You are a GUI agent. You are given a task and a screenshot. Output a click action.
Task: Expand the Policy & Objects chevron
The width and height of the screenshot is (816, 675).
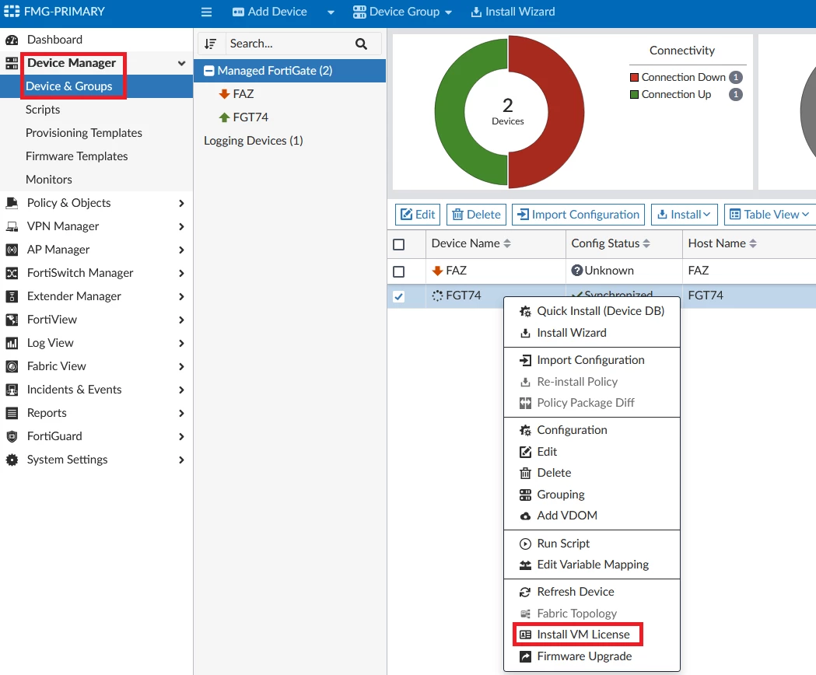point(181,204)
